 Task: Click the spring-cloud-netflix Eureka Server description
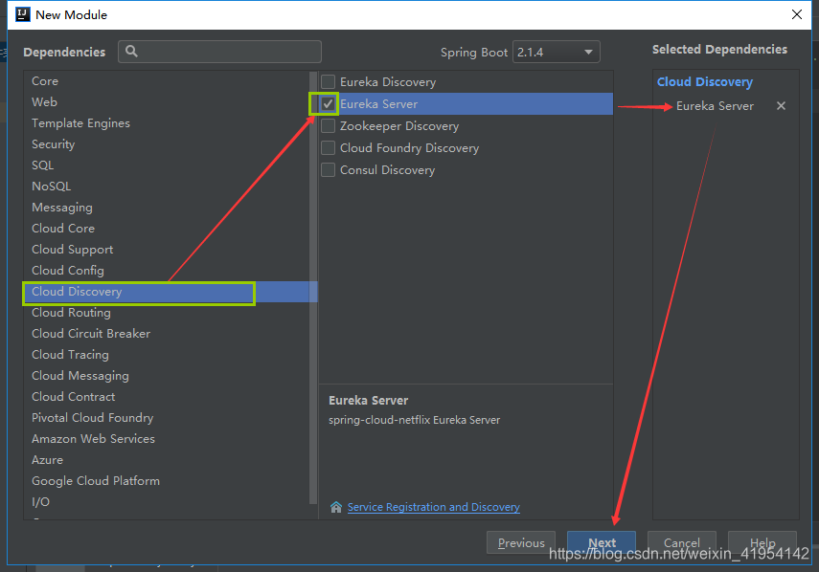pos(414,420)
